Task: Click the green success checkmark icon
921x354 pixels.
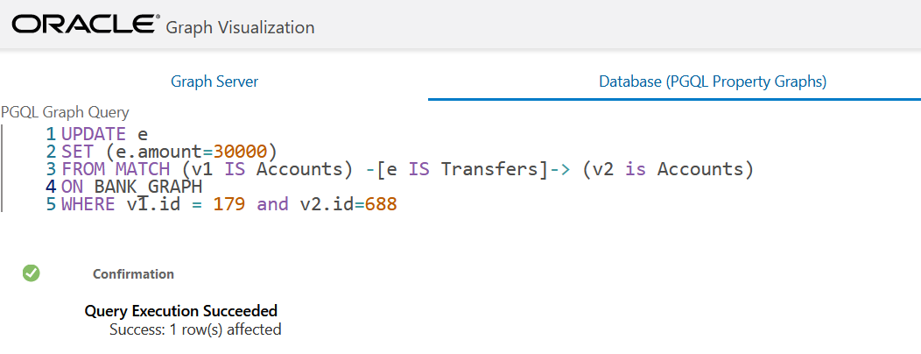Action: (32, 273)
